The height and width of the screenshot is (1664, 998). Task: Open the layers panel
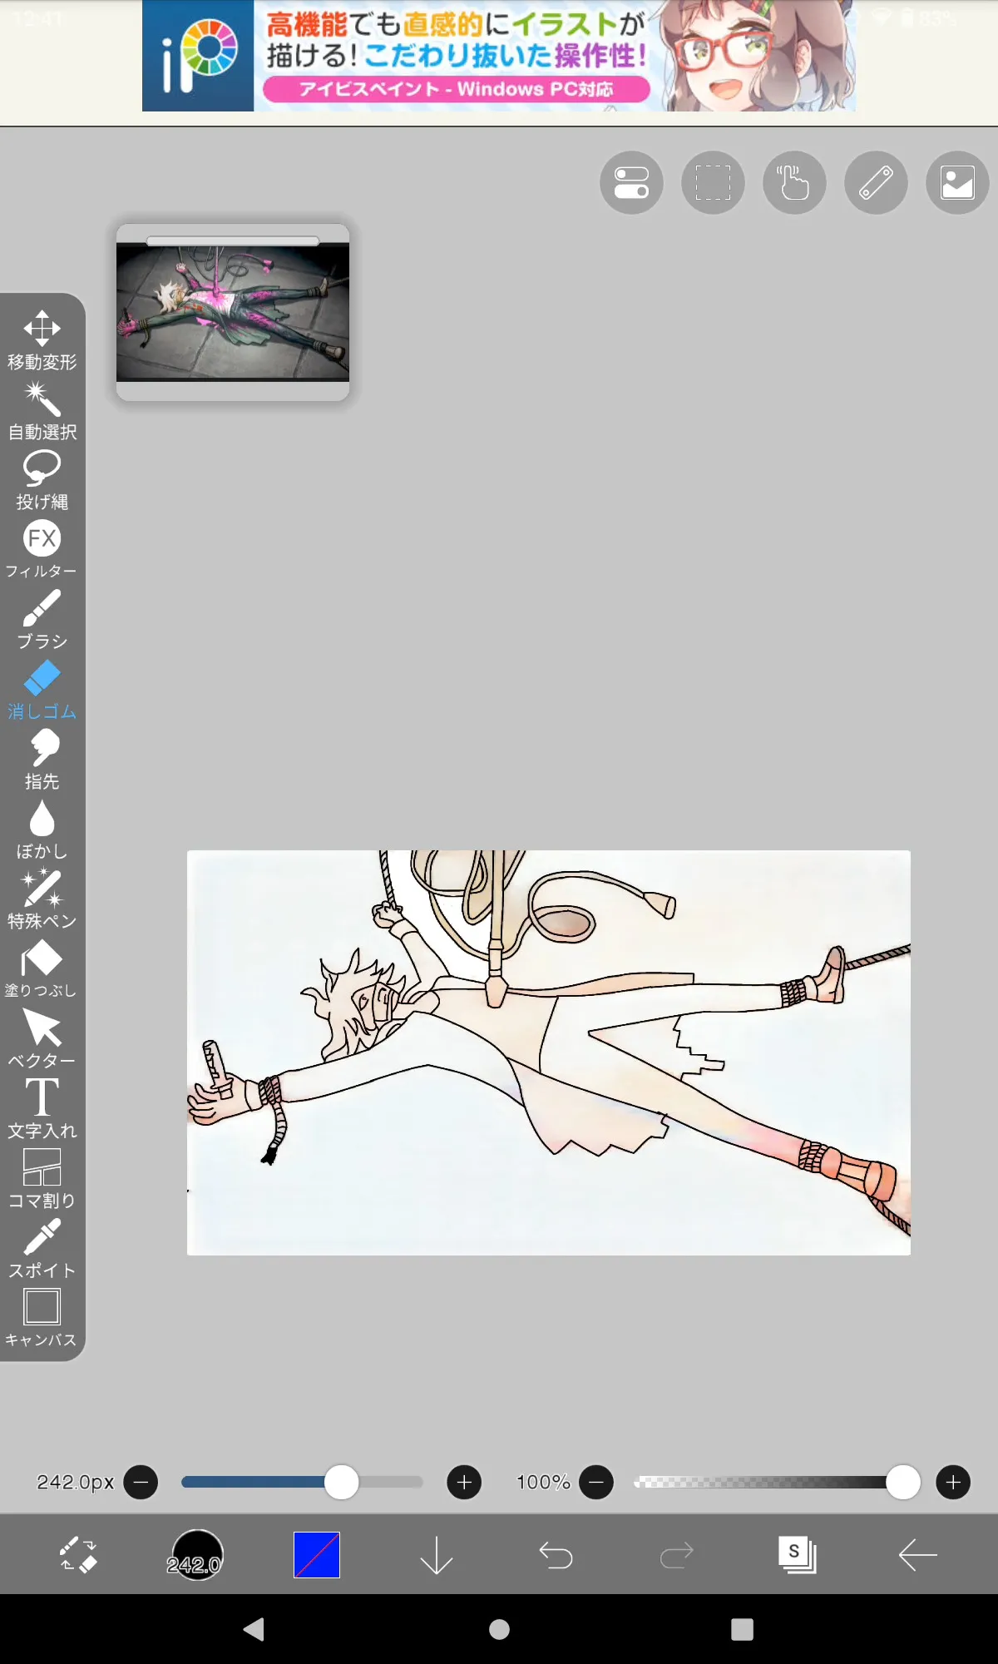click(x=797, y=1554)
